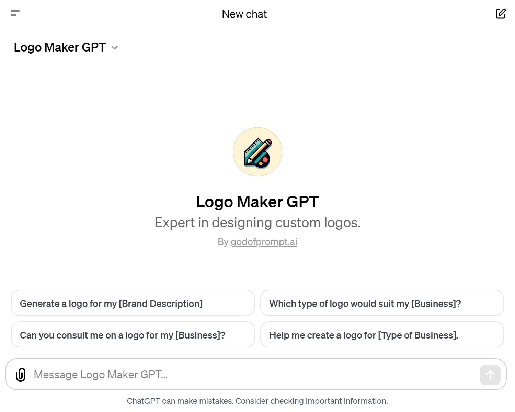The image size is (515, 412).
Task: Expand the Logo Maker GPT options chevron
Action: 115,48
